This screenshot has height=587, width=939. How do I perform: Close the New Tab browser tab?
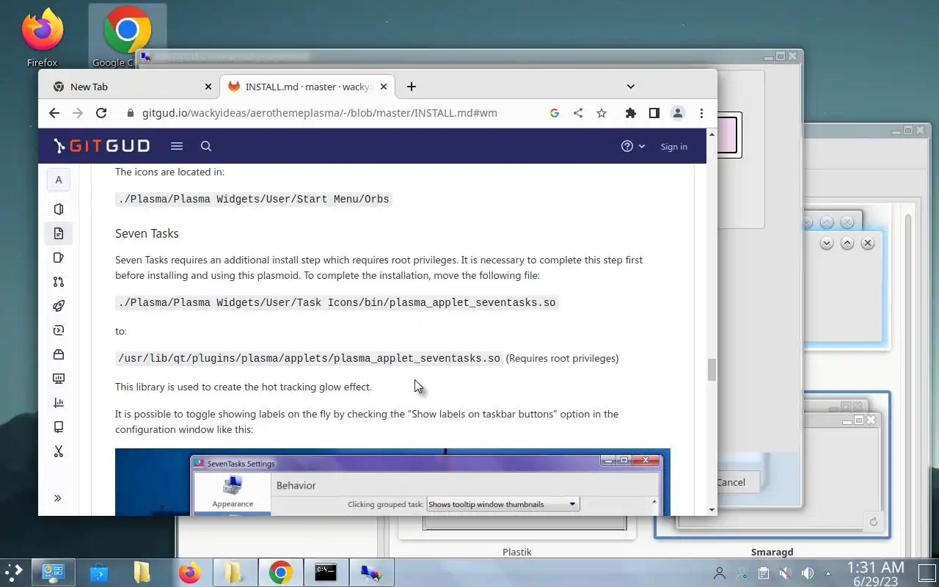[208, 87]
